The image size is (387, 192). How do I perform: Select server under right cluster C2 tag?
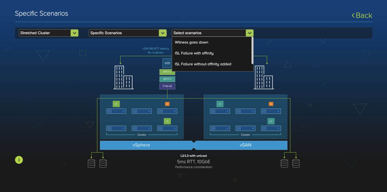271,128
